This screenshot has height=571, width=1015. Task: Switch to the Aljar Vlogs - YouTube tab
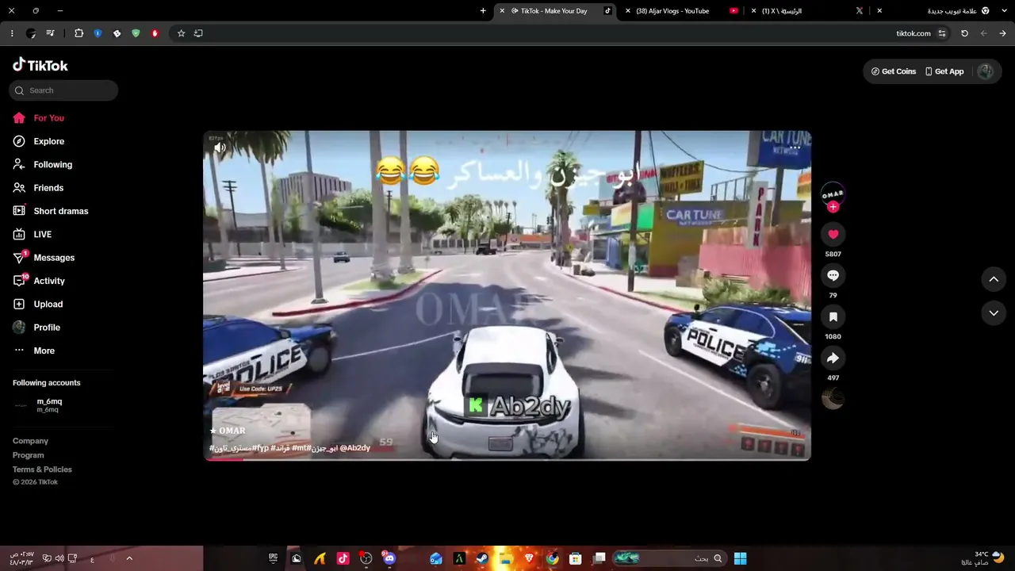click(x=680, y=11)
